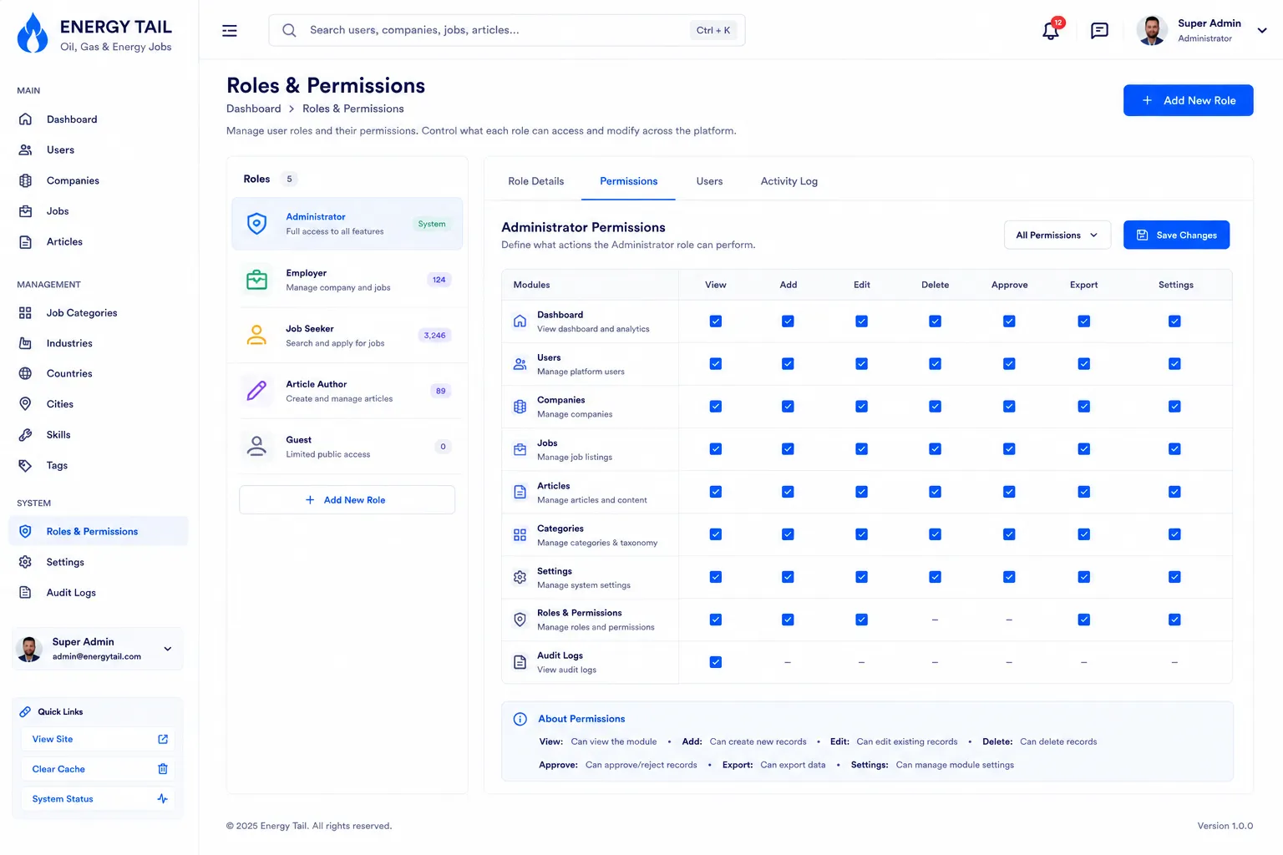Viewport: 1283px width, 855px height.
Task: Click the Jobs briefcase icon in sidebar
Action: tap(26, 211)
